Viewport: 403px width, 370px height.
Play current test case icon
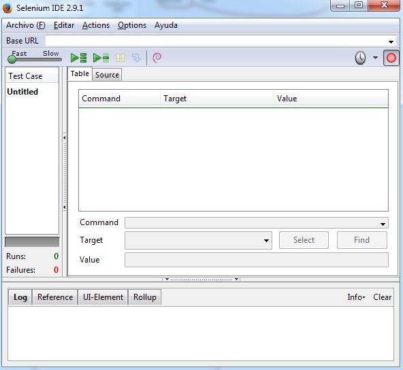(x=101, y=58)
